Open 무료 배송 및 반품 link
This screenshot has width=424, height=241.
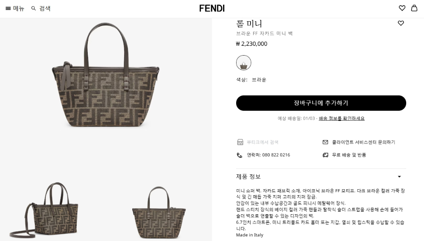point(349,155)
